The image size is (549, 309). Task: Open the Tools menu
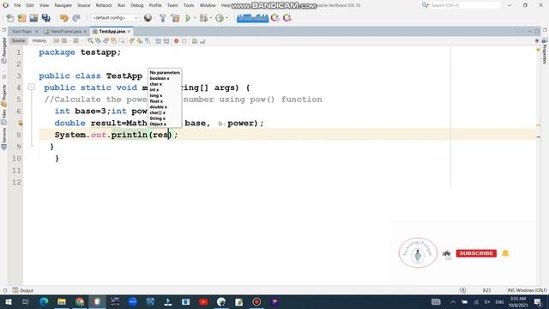coord(189,5)
